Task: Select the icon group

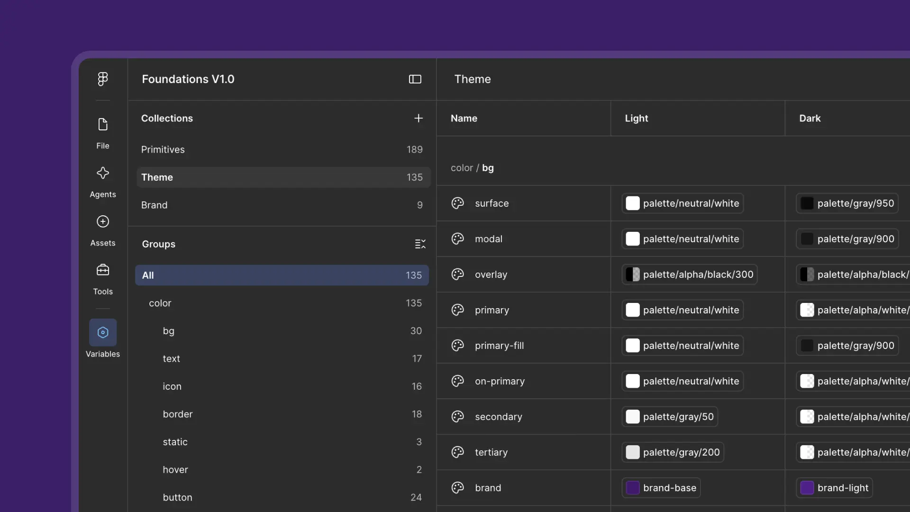Action: pos(282,386)
